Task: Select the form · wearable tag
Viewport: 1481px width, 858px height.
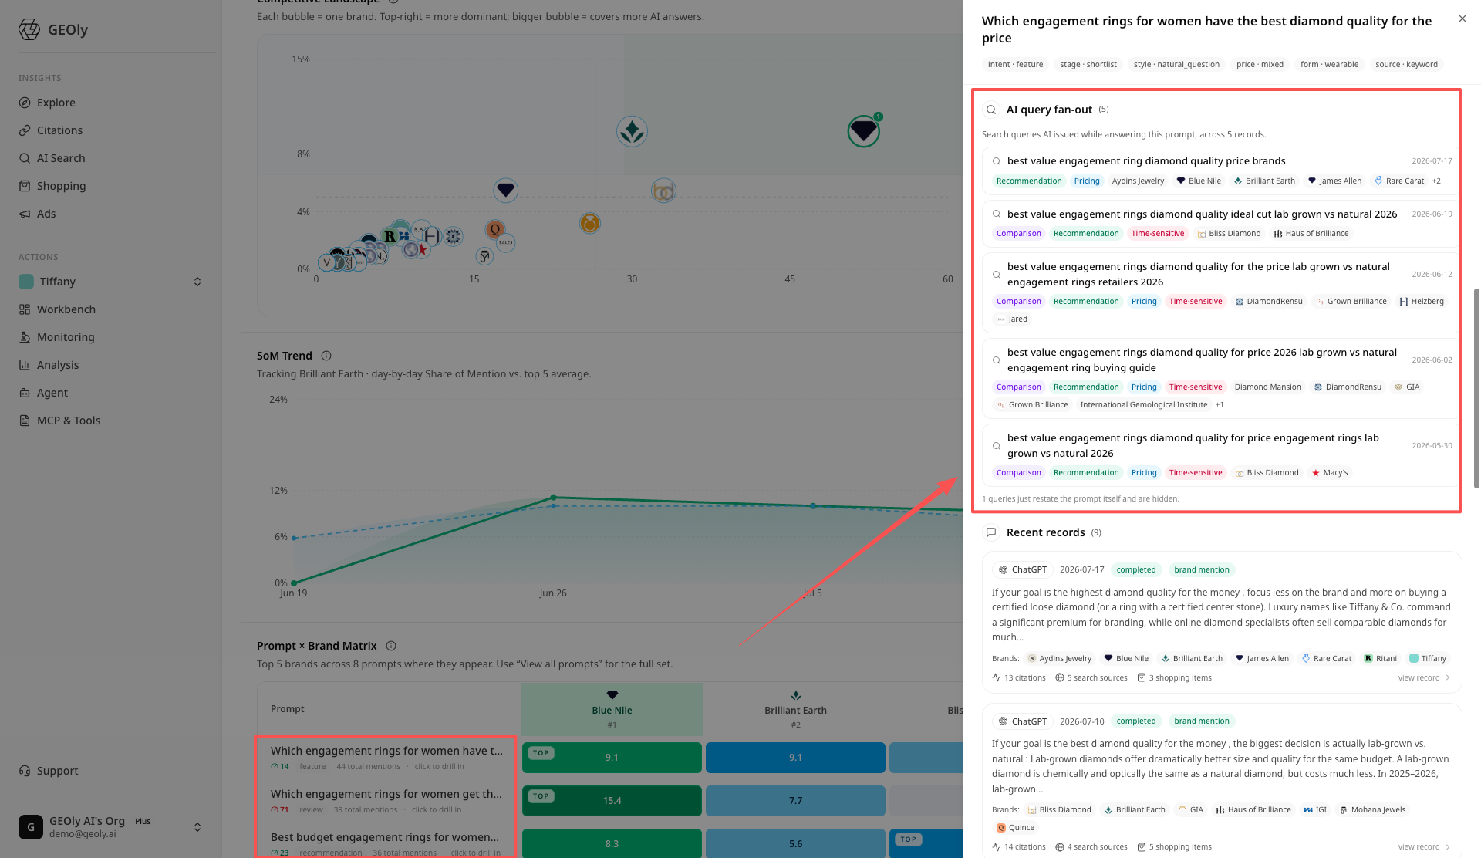Action: tap(1329, 64)
